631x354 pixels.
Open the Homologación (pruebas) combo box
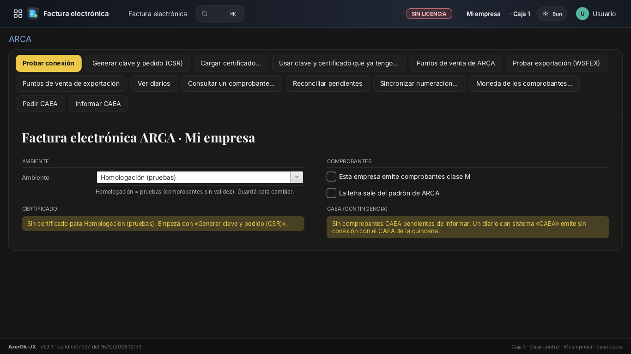[200, 177]
